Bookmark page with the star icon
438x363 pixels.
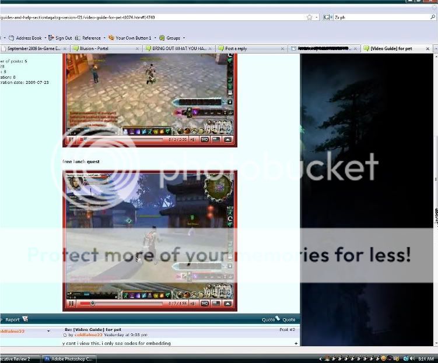click(x=309, y=17)
